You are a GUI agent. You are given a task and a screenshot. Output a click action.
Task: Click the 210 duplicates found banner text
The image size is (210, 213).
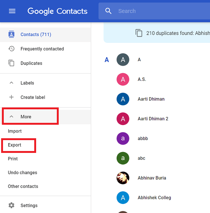(x=178, y=33)
